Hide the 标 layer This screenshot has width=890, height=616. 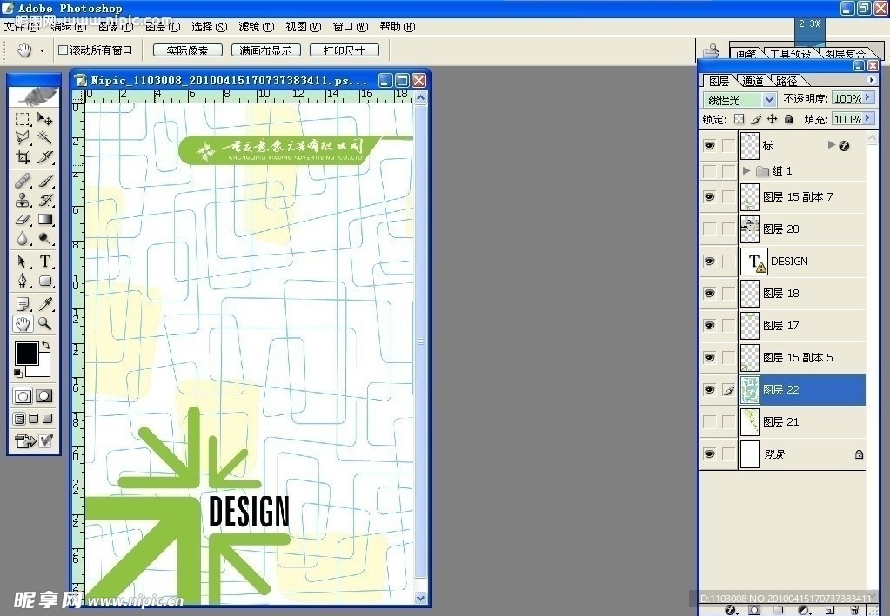710,146
